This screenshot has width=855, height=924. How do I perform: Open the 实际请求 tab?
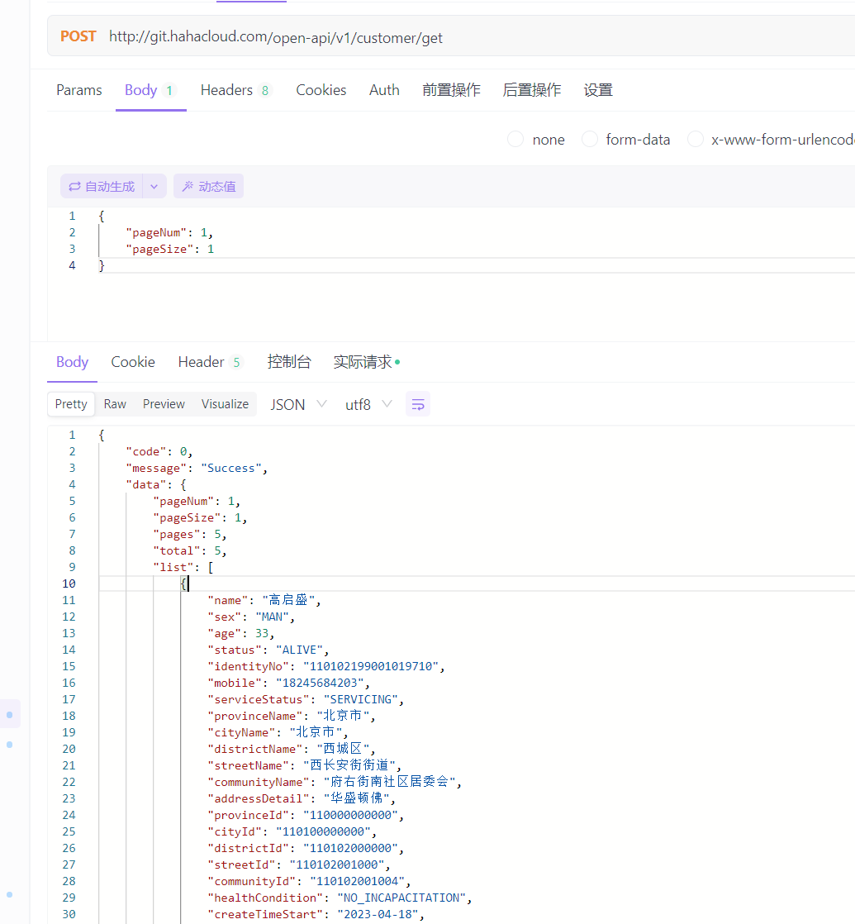click(x=367, y=362)
